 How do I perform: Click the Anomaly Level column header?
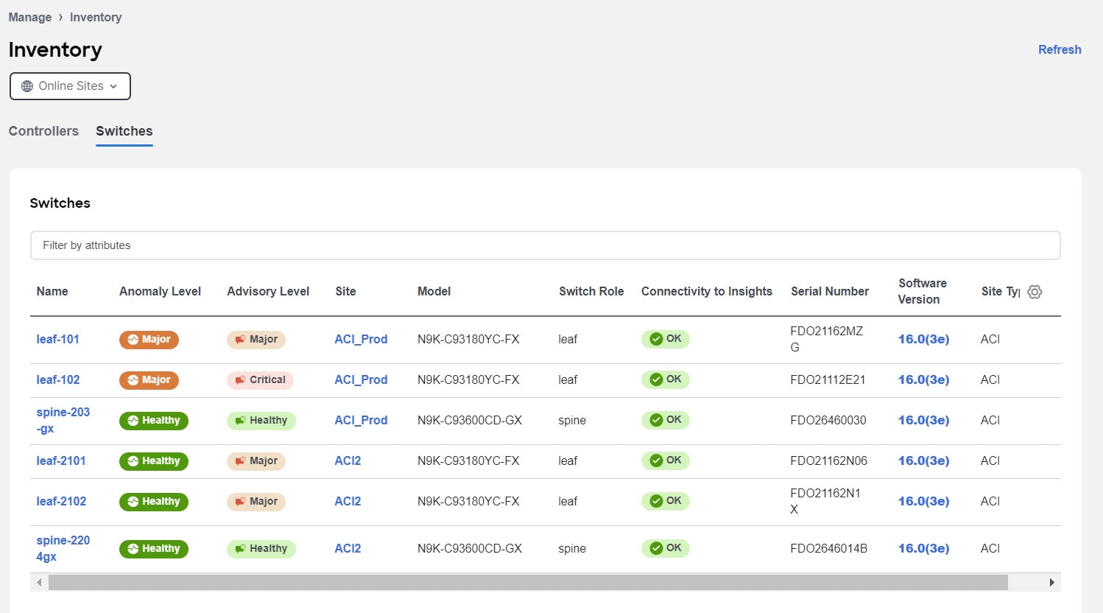pos(160,292)
